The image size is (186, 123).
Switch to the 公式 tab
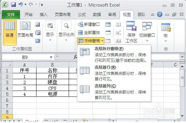click(82, 15)
